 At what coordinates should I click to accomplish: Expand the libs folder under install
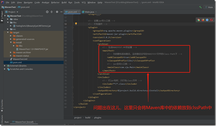[x=14, y=46]
